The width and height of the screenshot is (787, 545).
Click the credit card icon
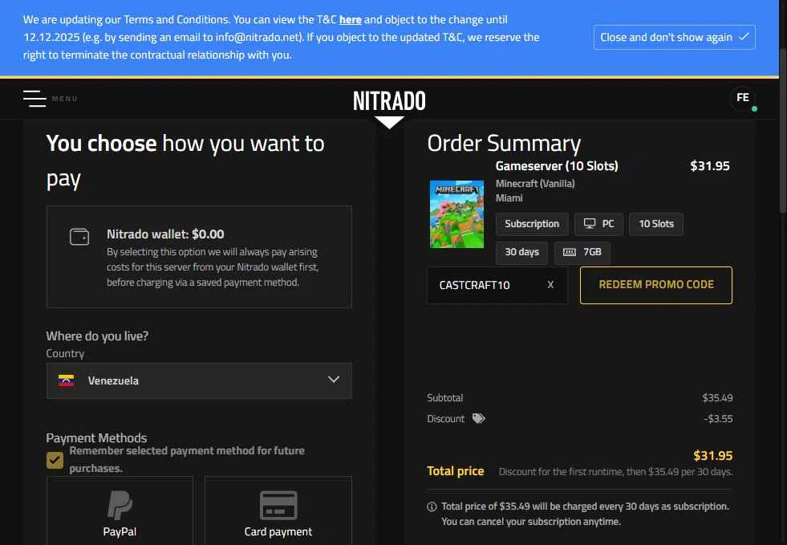(x=278, y=506)
